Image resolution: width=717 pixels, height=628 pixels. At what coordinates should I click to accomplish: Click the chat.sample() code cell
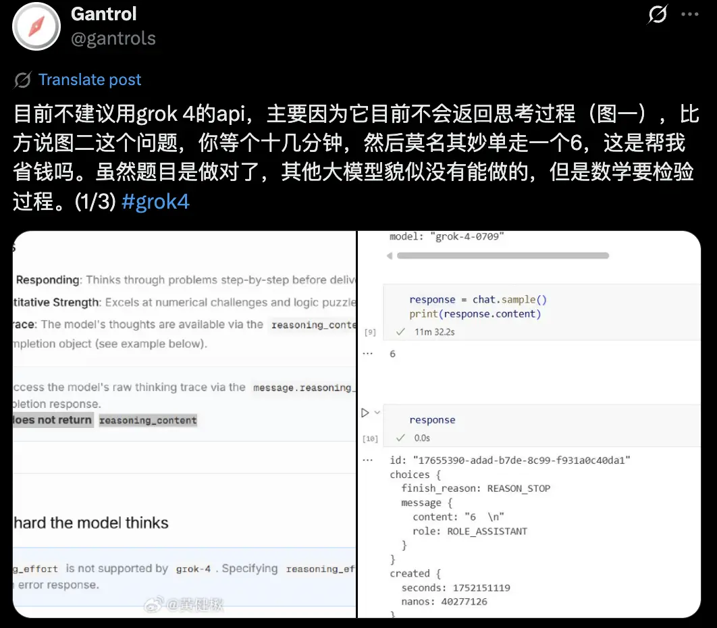tap(540, 307)
